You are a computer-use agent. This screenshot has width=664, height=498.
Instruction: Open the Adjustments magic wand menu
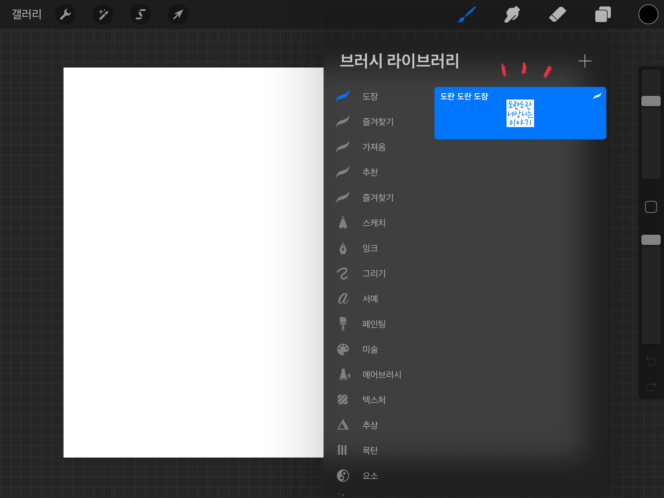[x=103, y=14]
